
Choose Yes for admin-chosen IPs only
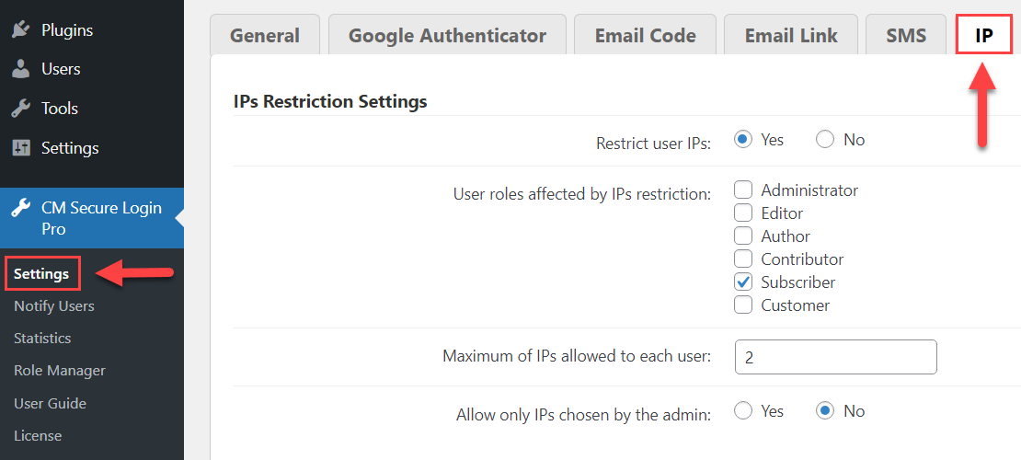(743, 411)
